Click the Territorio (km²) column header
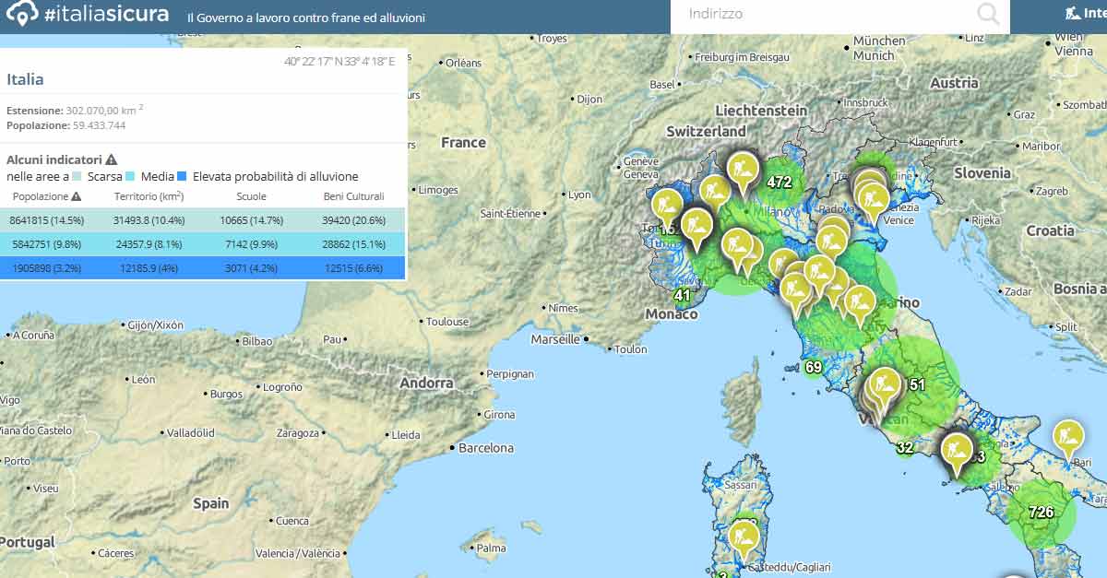This screenshot has height=578, width=1107. (x=149, y=196)
